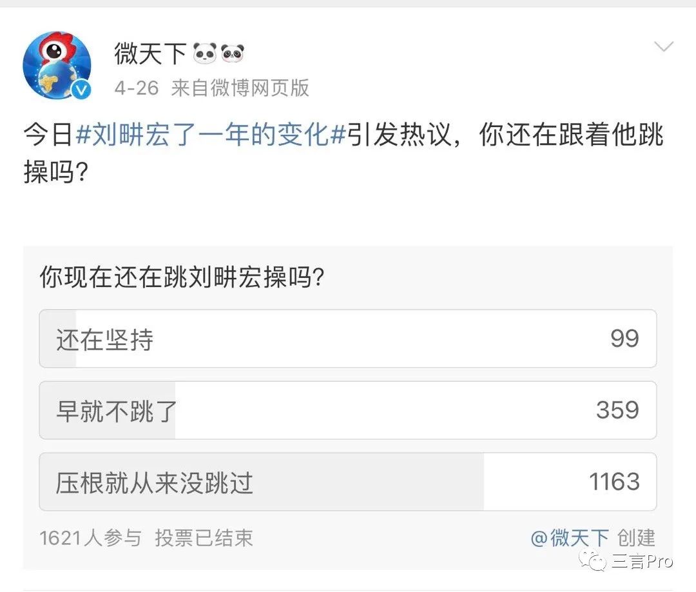The height and width of the screenshot is (592, 696).
Task: Open the 微天下 username at top
Action: (x=150, y=54)
